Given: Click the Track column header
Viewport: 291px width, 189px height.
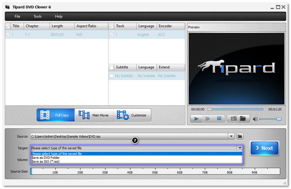Looking at the screenshot, I should pyautogui.click(x=125, y=26).
